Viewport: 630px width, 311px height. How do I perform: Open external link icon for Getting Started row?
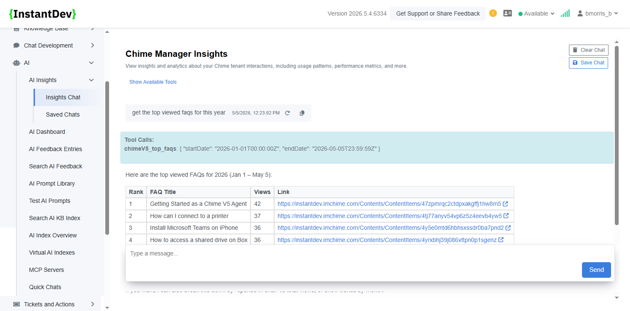click(x=505, y=204)
